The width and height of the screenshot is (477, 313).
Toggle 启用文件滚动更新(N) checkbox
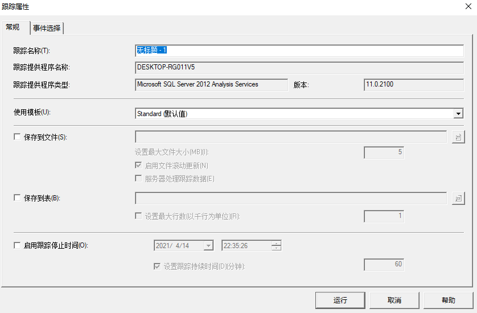[138, 165]
